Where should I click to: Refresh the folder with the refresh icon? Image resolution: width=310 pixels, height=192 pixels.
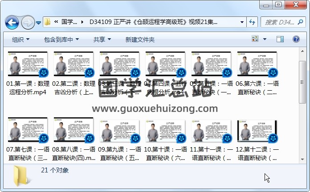pos(252,22)
